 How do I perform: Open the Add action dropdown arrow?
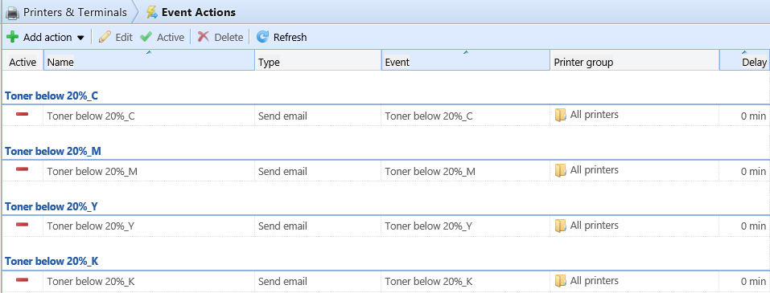[x=80, y=38]
